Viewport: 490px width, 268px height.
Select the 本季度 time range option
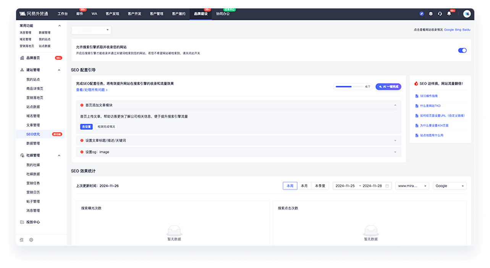pos(320,186)
